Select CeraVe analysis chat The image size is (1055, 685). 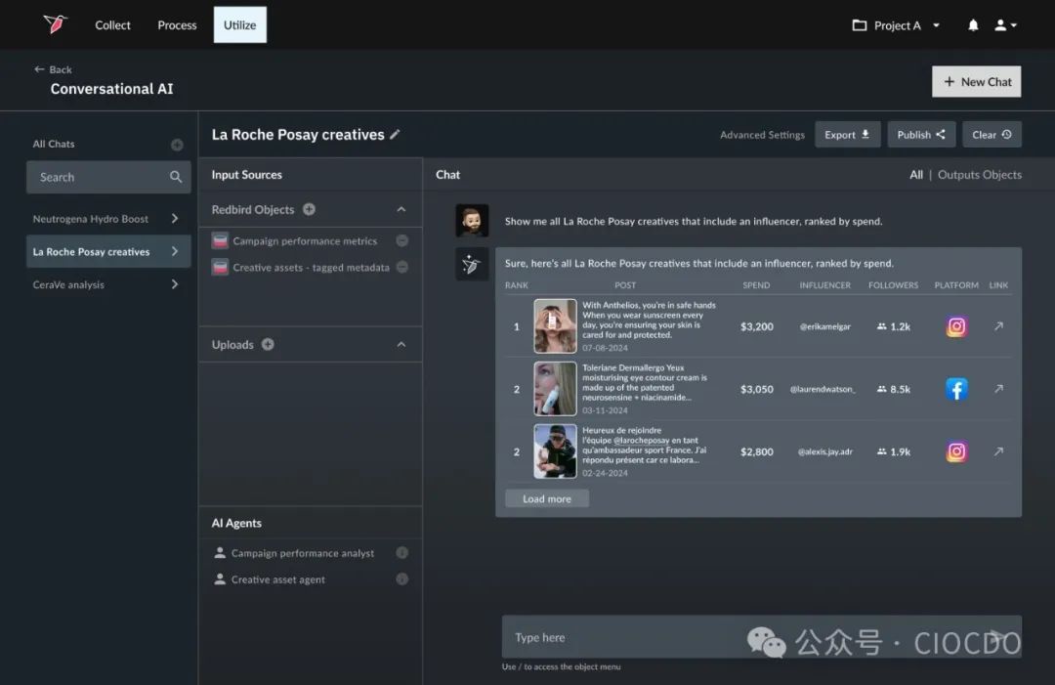[x=107, y=284]
